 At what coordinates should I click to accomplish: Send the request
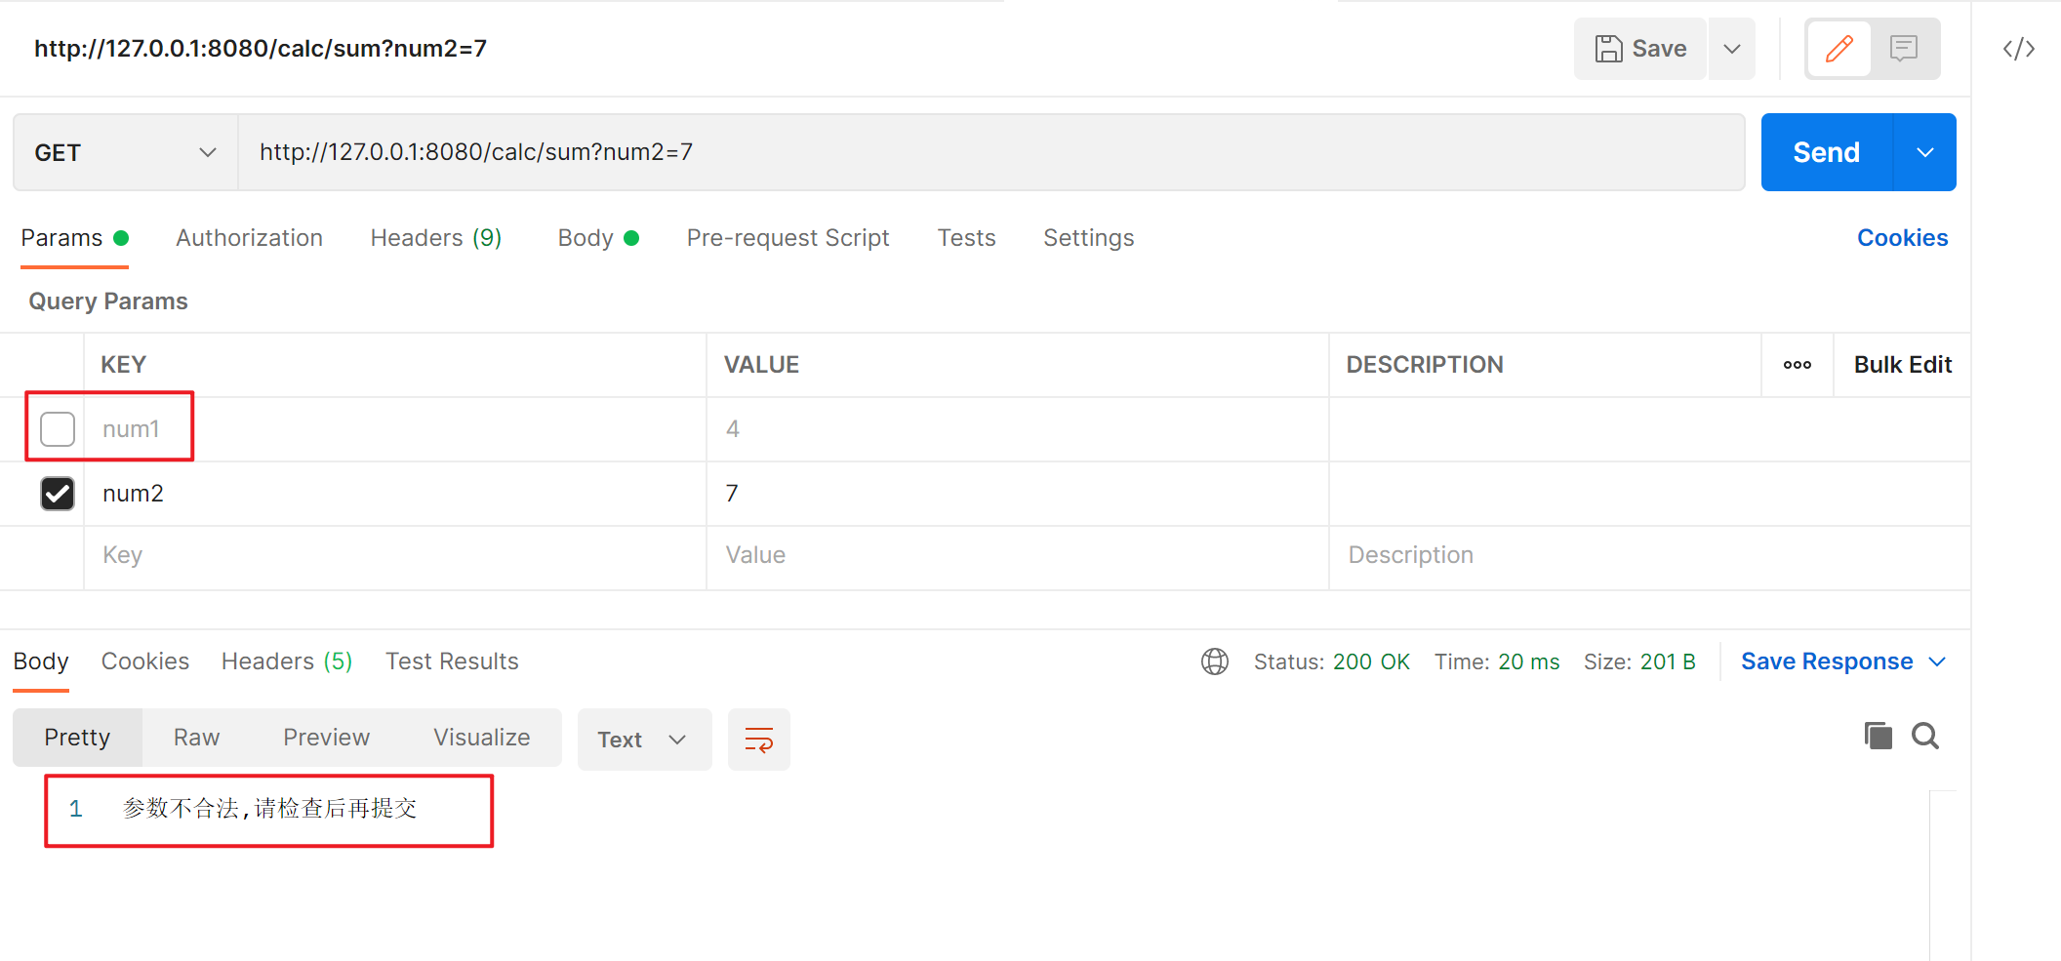coord(1826,152)
